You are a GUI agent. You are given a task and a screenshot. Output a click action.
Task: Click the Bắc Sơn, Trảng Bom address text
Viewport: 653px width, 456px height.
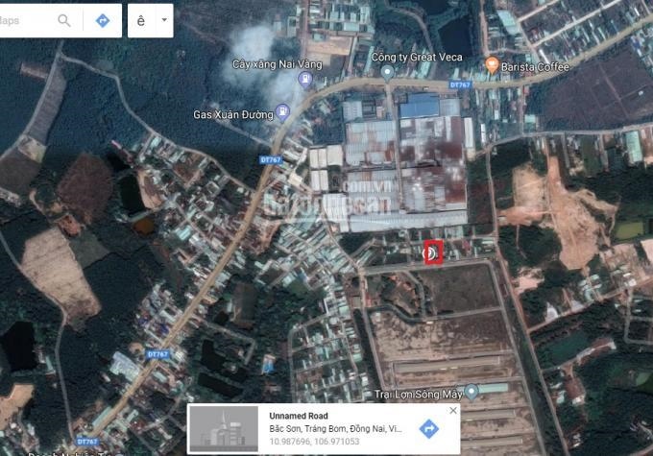point(335,429)
